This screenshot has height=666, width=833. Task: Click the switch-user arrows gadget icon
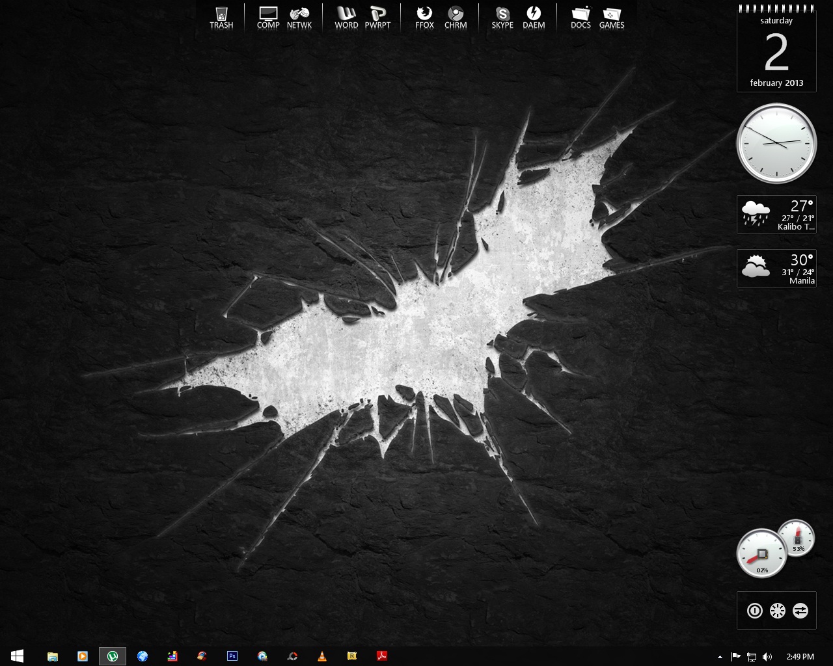pyautogui.click(x=800, y=611)
